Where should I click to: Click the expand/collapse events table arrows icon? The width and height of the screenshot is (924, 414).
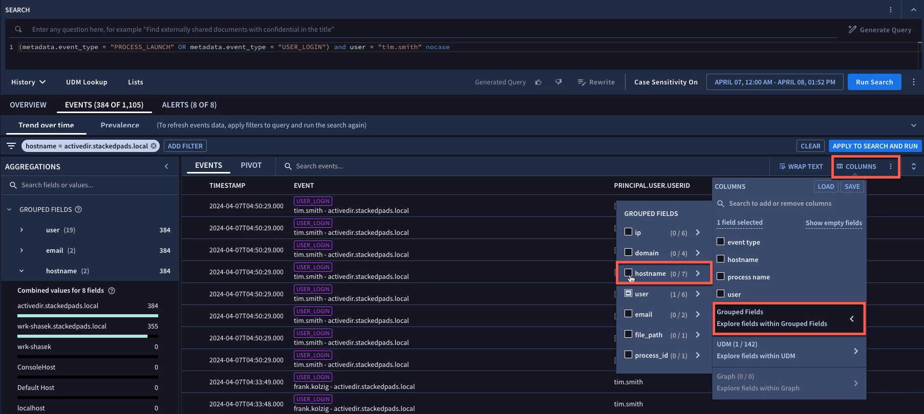tap(914, 166)
